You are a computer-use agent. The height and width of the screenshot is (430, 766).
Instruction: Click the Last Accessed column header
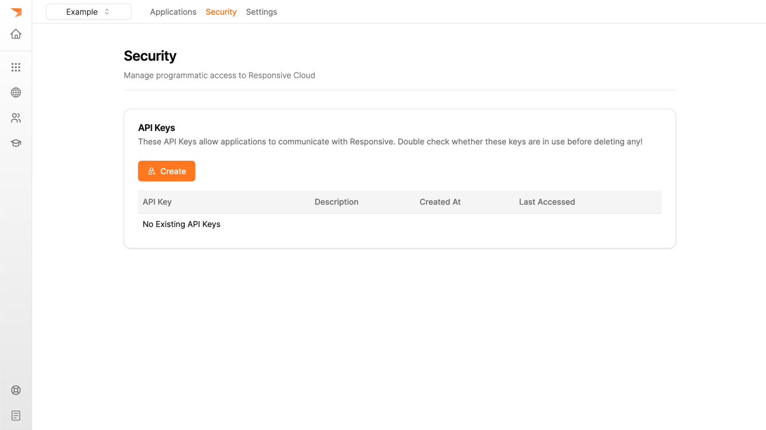tap(547, 202)
